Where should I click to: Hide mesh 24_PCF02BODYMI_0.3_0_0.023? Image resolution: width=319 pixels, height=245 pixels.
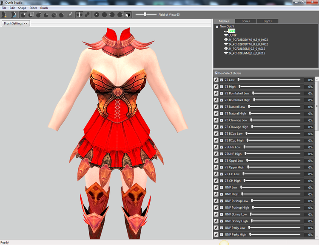[x=225, y=40]
